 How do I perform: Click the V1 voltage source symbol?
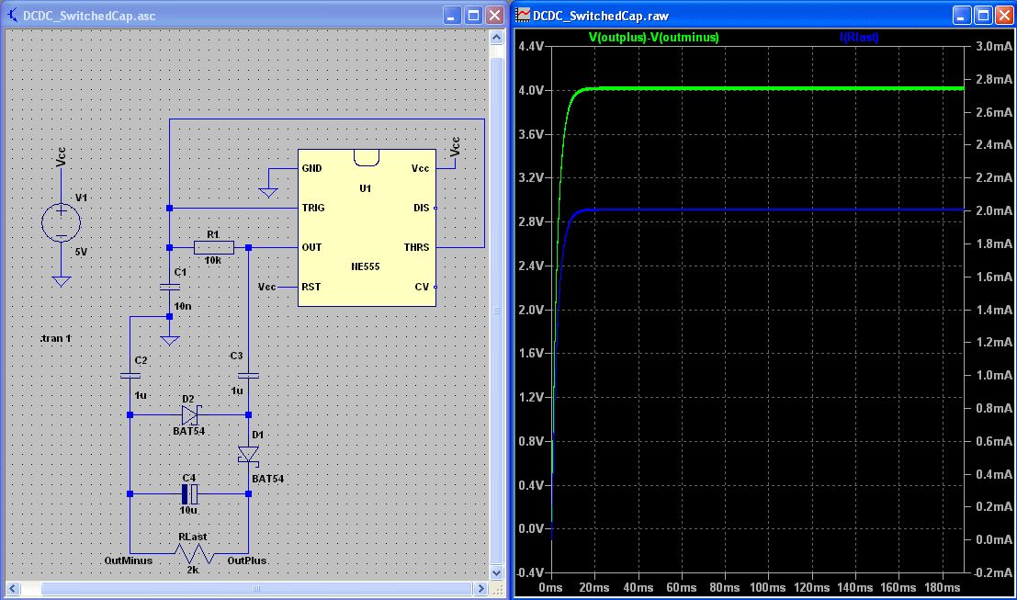click(x=61, y=223)
